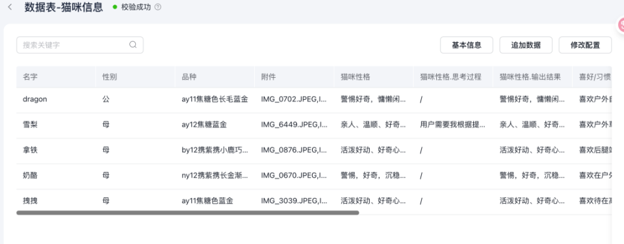This screenshot has height=244, width=624.
Task: Click attachment cell IMG_0670.JPEG
Action: tap(294, 176)
